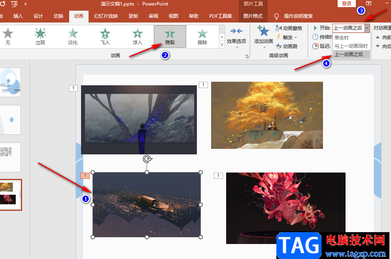Apply the 出现 (Appear) animation

pyautogui.click(x=40, y=36)
